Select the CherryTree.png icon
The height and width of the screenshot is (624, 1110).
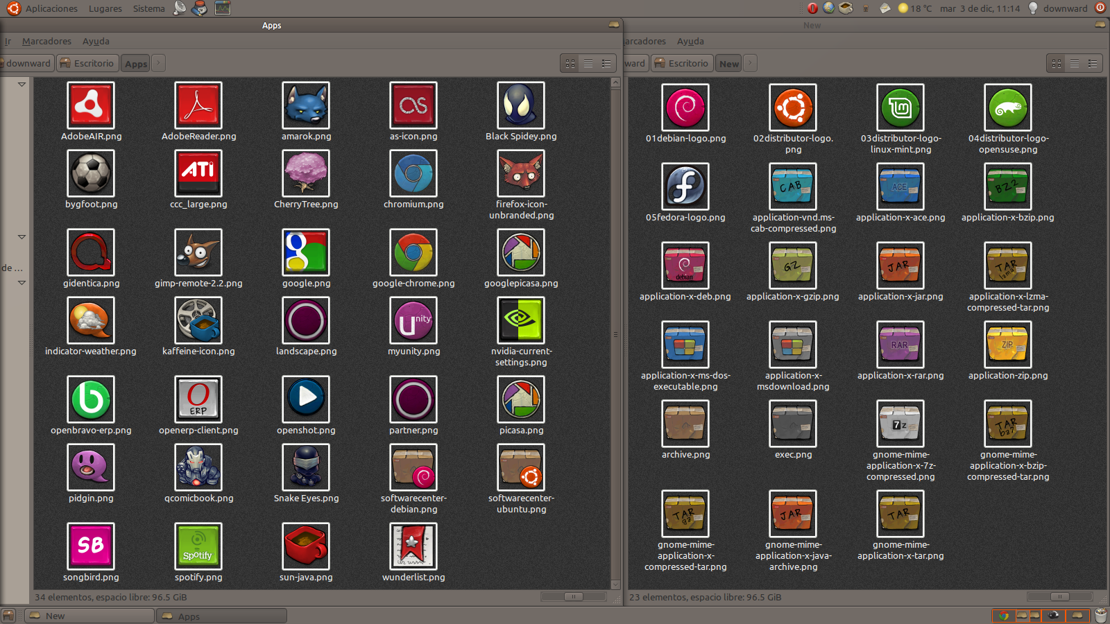point(306,173)
